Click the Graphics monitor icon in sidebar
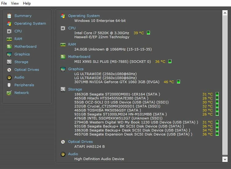This screenshot has height=169, width=231. coord(9,54)
